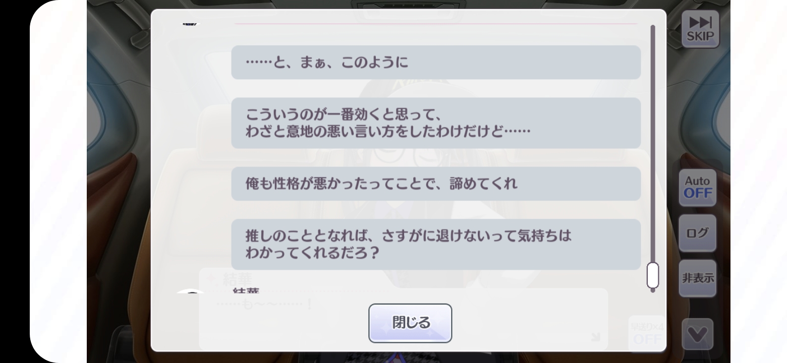The height and width of the screenshot is (363, 787).
Task: Select the 「わざと意地の悪い言い方」 log entry
Action: click(x=436, y=123)
